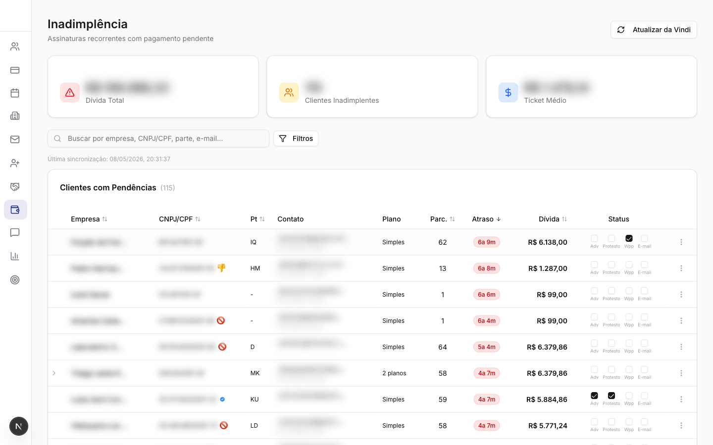Click the 6a 9m delay badge
The image size is (713, 445).
tap(487, 242)
